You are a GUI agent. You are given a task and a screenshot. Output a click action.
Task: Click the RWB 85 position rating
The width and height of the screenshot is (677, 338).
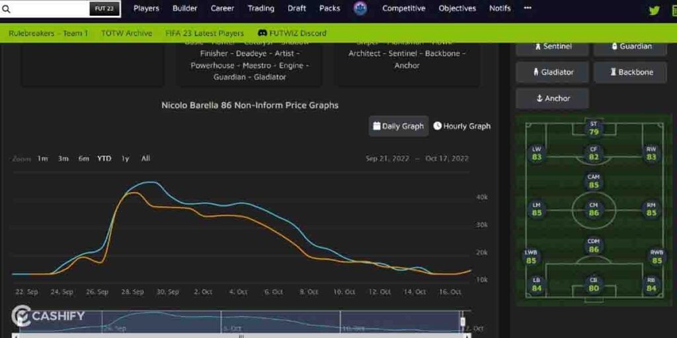(x=657, y=257)
